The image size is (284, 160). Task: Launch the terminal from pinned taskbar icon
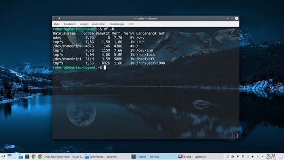[27, 157]
